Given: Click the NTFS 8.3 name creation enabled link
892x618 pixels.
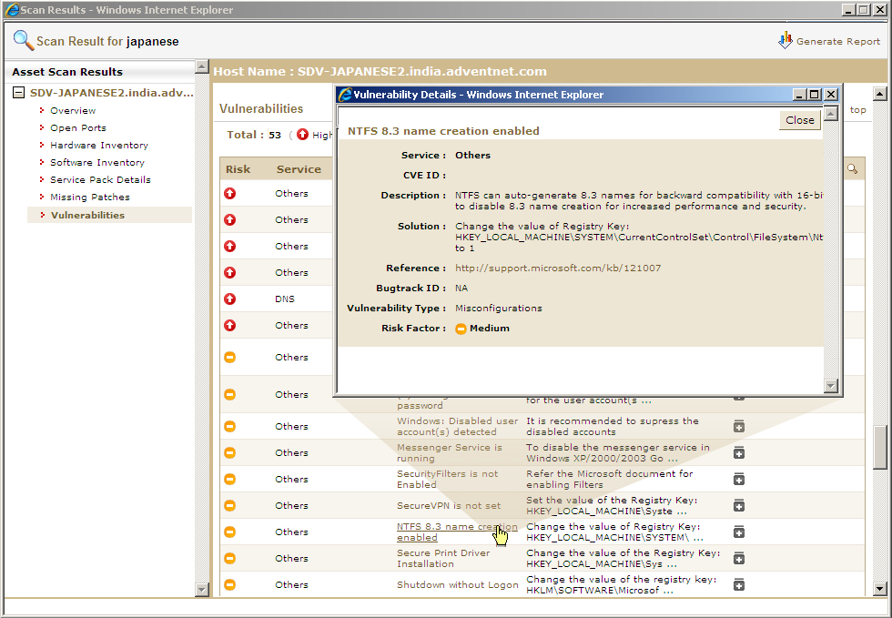Looking at the screenshot, I should (x=456, y=532).
